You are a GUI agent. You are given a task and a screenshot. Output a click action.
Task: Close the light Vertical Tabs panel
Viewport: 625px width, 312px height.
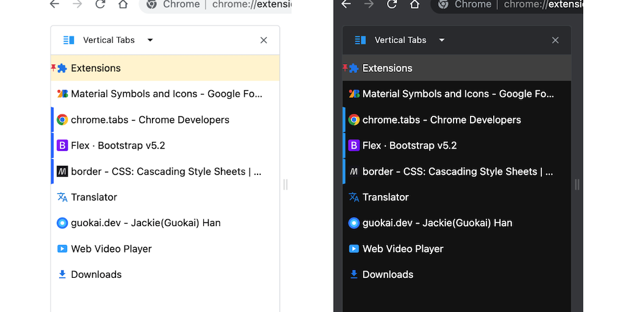[x=264, y=40]
